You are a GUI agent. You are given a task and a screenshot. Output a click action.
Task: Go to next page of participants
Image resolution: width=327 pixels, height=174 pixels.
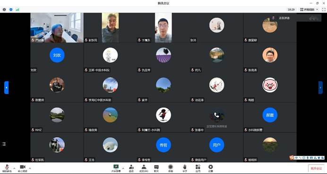[x=320, y=87]
